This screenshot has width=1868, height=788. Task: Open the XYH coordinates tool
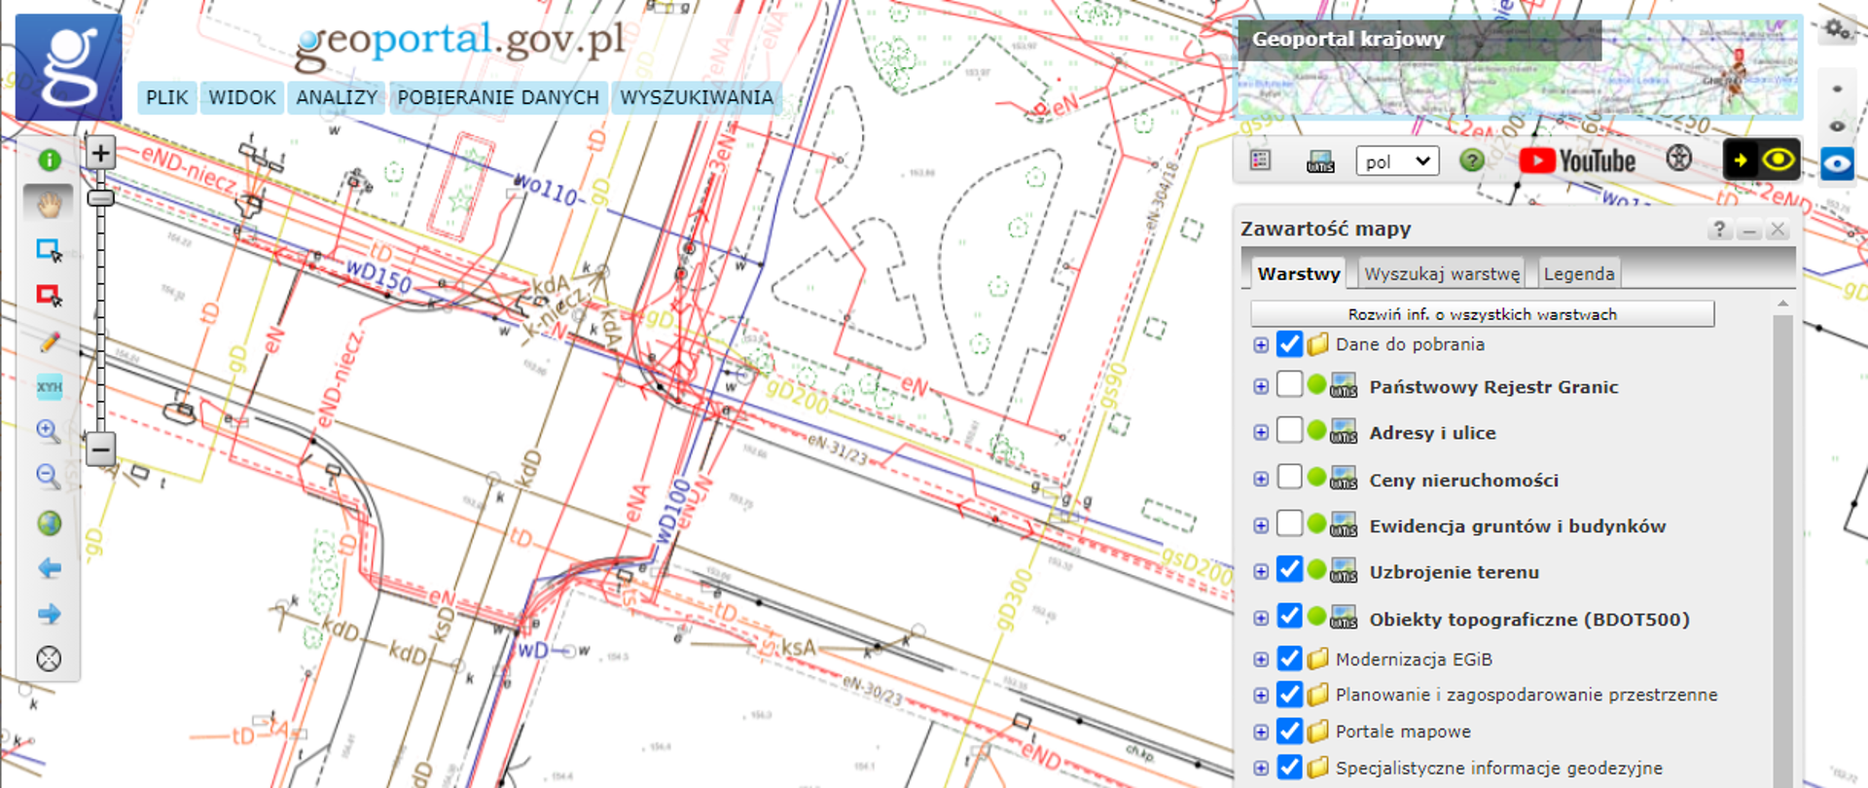click(49, 387)
